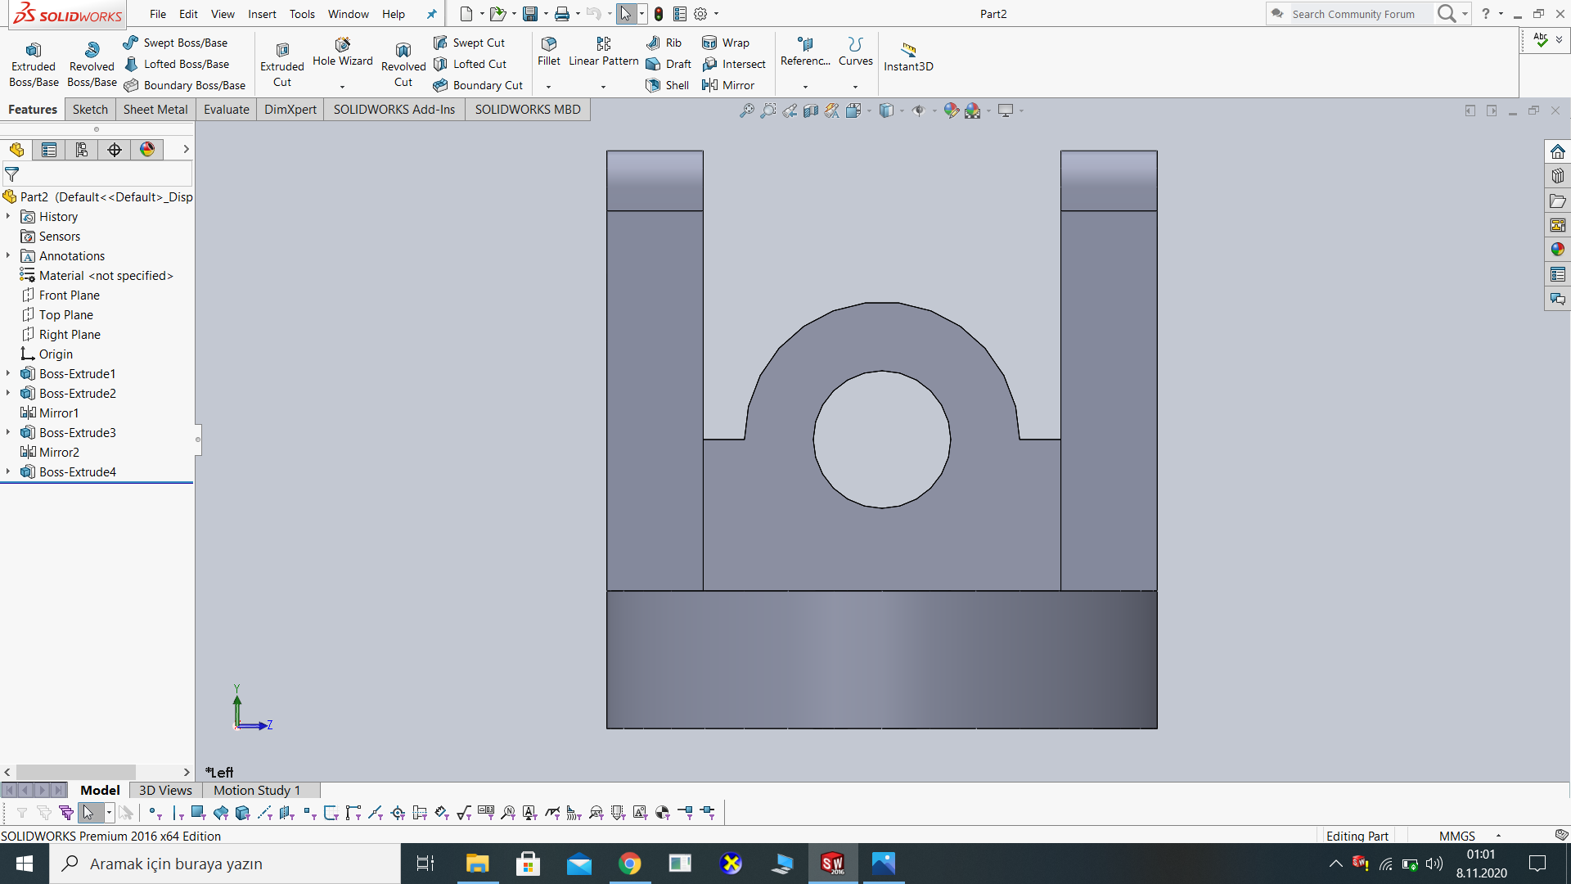Apply the Fillet feature tool
The image size is (1571, 884).
(548, 51)
